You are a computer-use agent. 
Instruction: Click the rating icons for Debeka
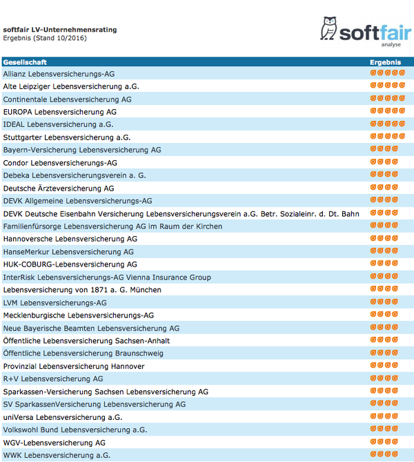(x=384, y=175)
